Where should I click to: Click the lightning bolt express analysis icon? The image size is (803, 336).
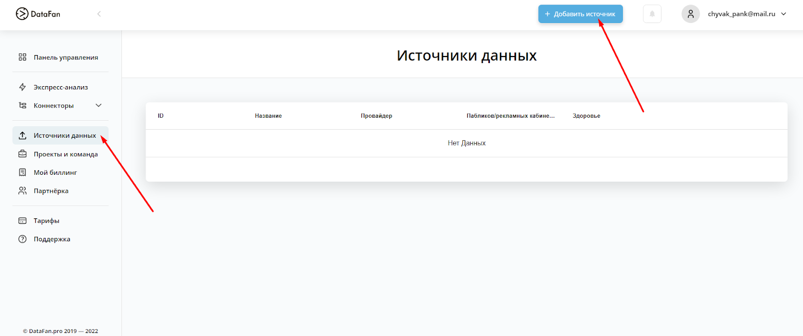(x=23, y=87)
